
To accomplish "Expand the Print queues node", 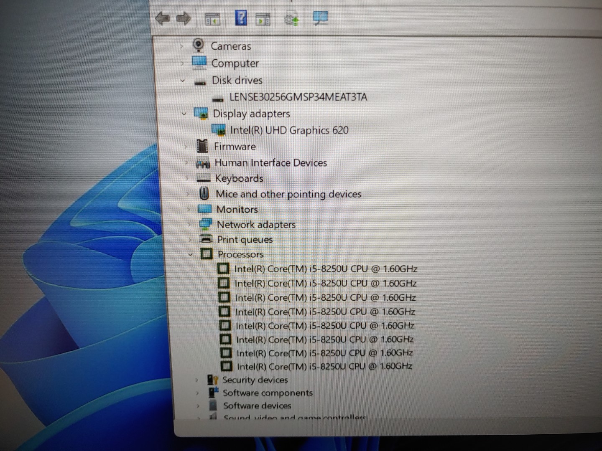I will coord(190,240).
